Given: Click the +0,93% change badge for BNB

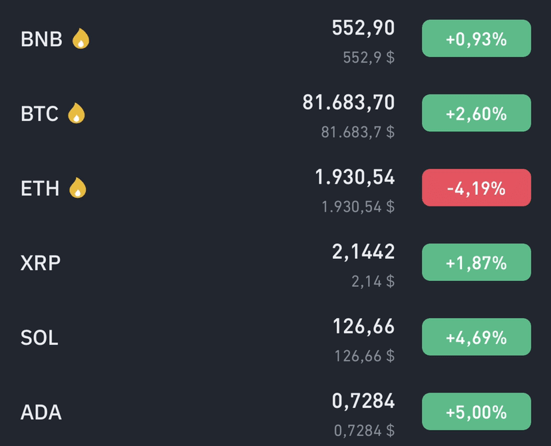Looking at the screenshot, I should 476,39.
